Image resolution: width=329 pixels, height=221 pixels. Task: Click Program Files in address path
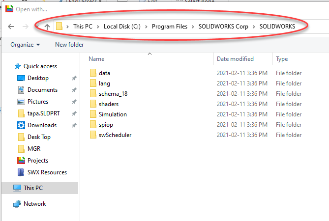coord(170,27)
